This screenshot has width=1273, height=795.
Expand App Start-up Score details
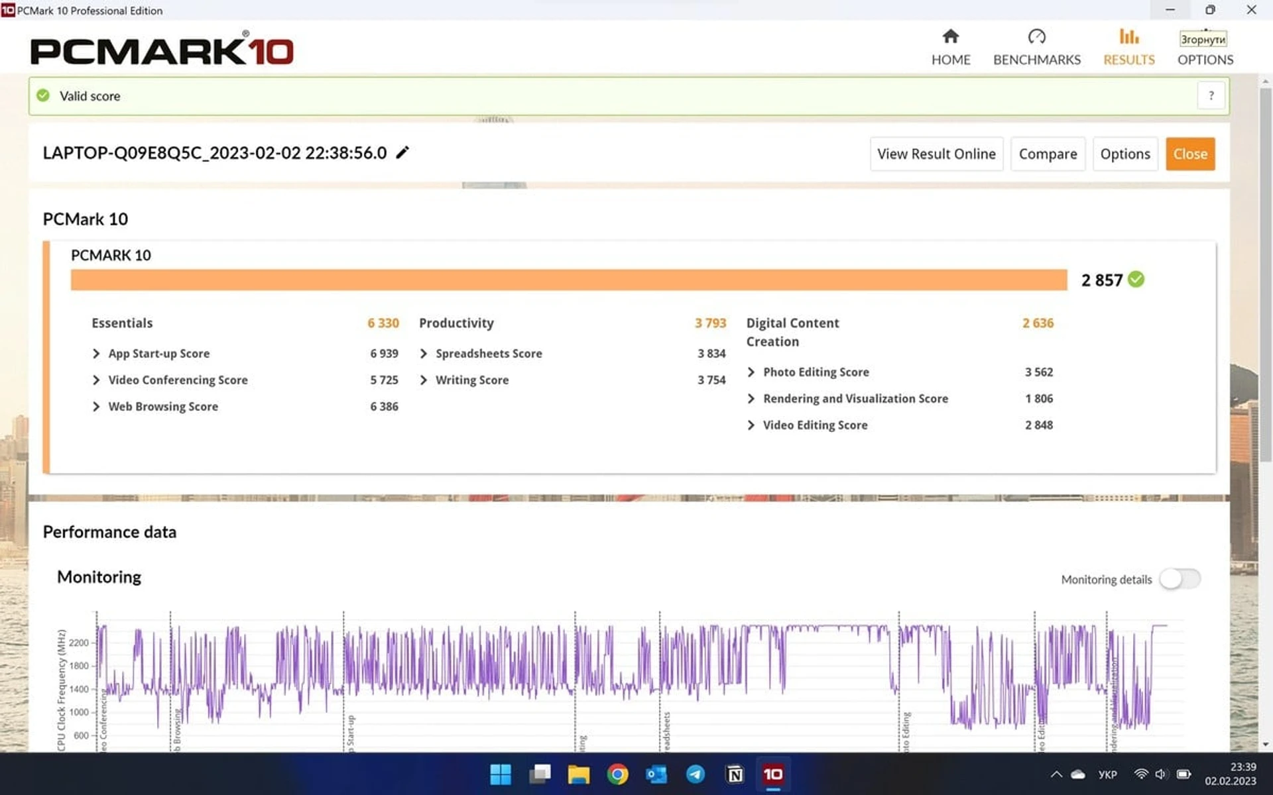96,353
